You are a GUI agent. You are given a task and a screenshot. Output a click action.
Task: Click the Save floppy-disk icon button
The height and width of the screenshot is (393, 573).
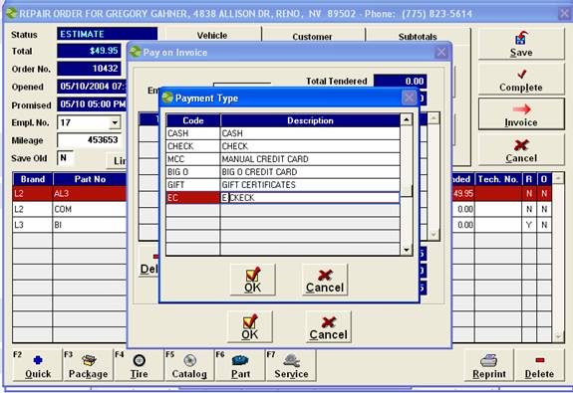tap(521, 44)
